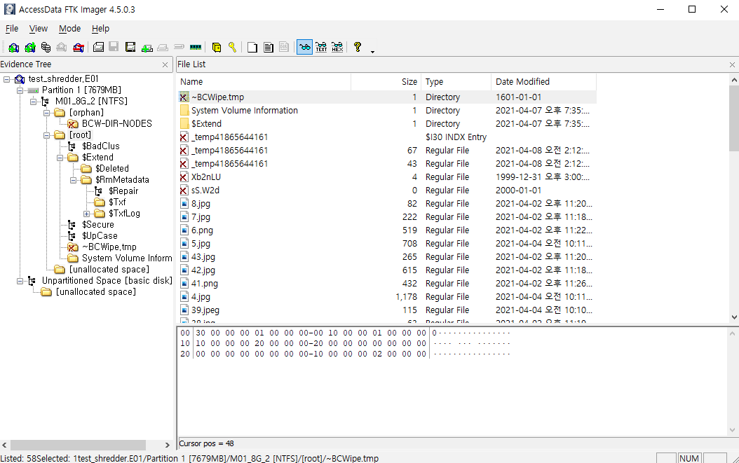The width and height of the screenshot is (739, 463).
Task: Click Evidence Tree horizontal scrollbar thumb
Action: pos(79,445)
